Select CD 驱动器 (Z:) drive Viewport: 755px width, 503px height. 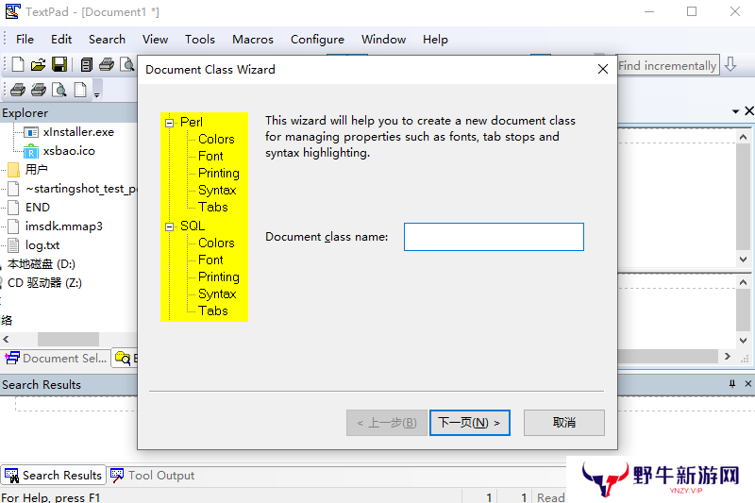point(44,283)
